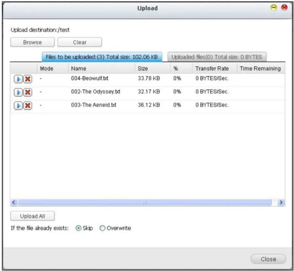Click the Close button
The height and width of the screenshot is (271, 294).
pyautogui.click(x=268, y=259)
